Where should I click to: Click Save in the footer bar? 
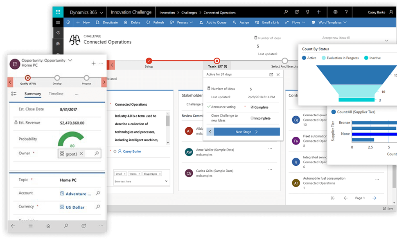(388, 208)
